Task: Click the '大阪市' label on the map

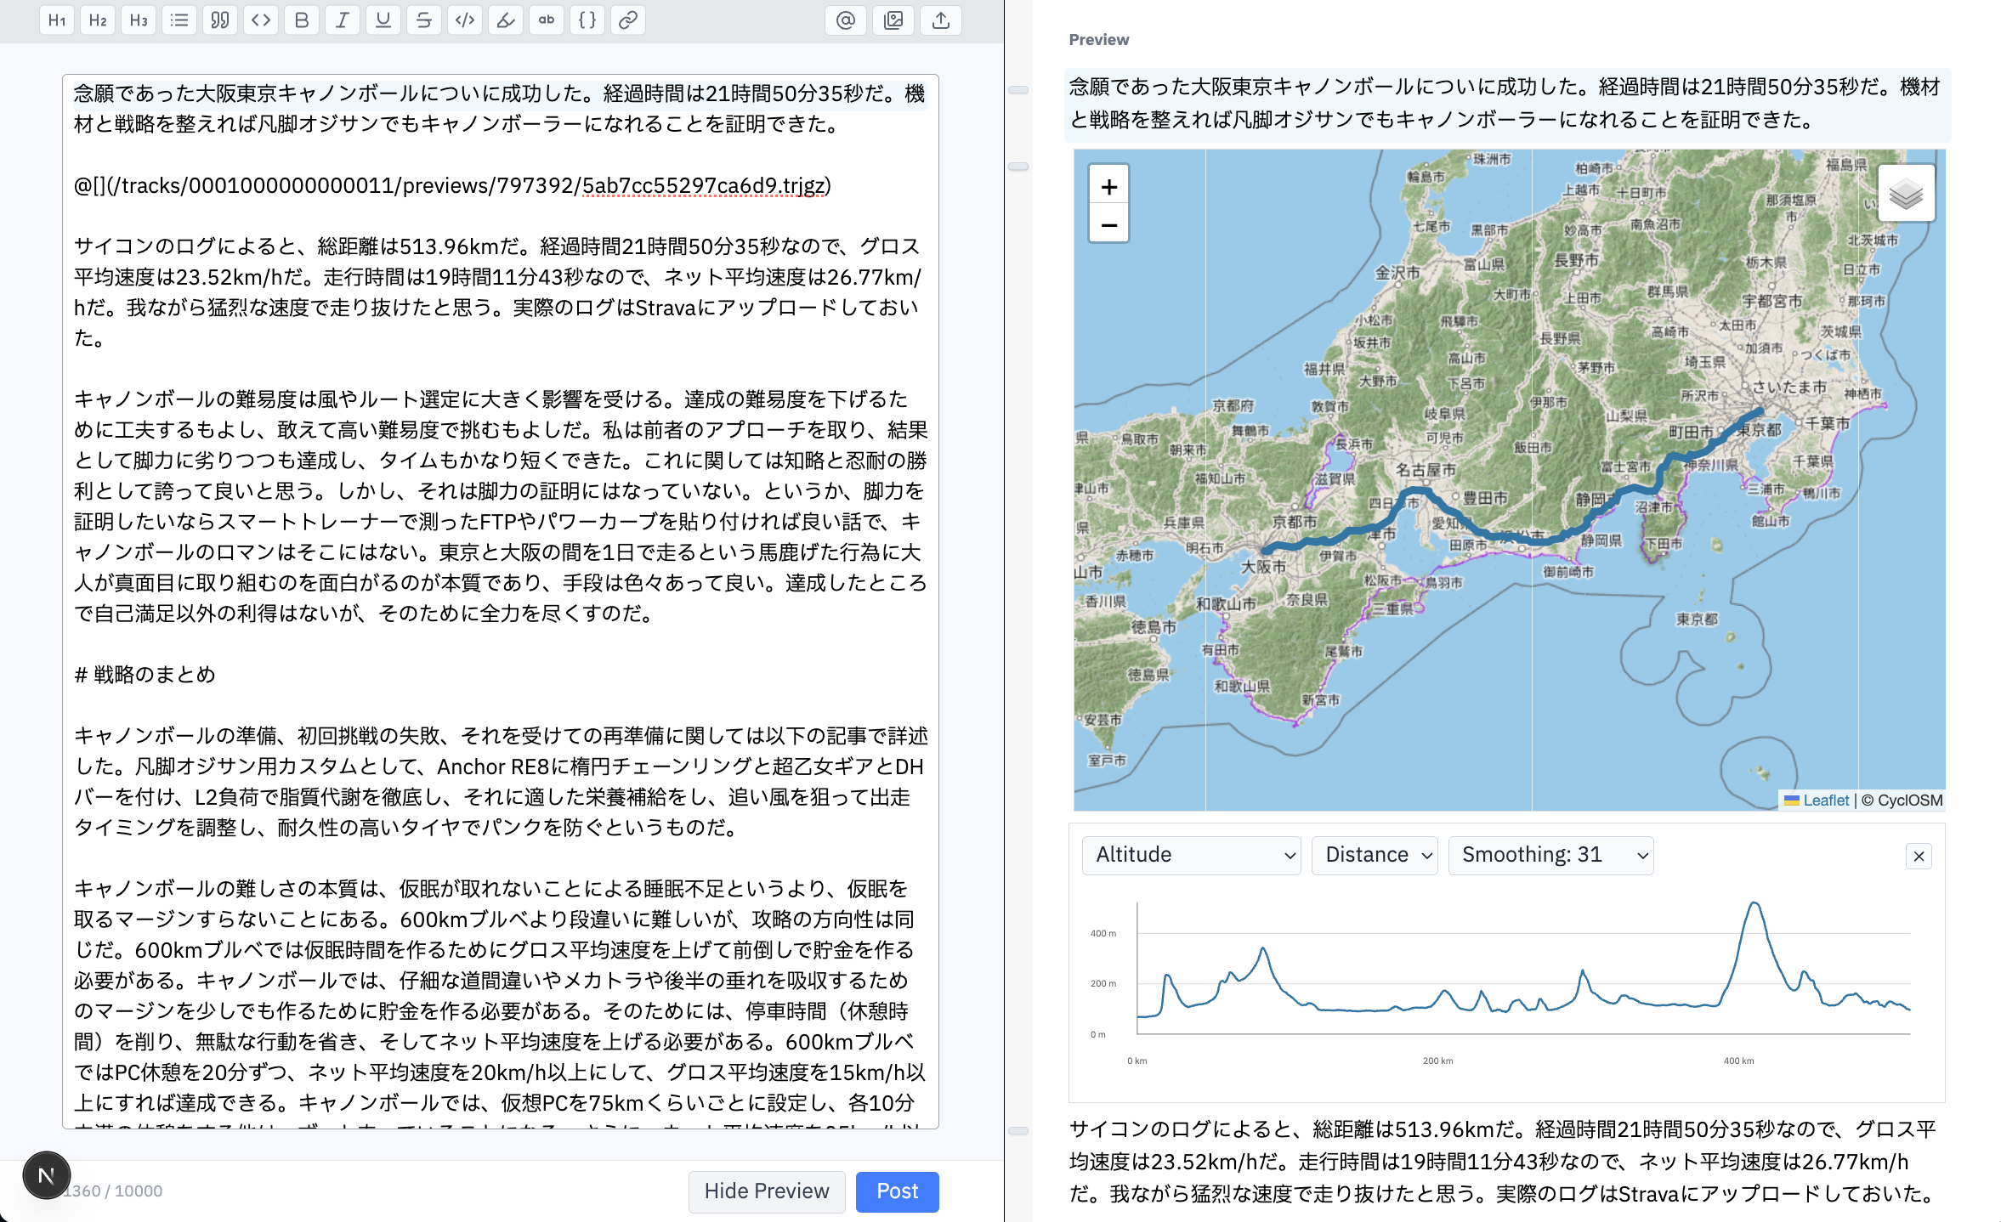Action: click(x=1264, y=566)
